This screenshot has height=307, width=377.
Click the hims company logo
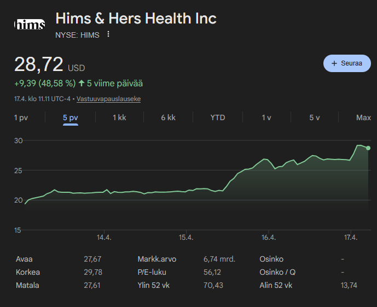pyautogui.click(x=30, y=24)
